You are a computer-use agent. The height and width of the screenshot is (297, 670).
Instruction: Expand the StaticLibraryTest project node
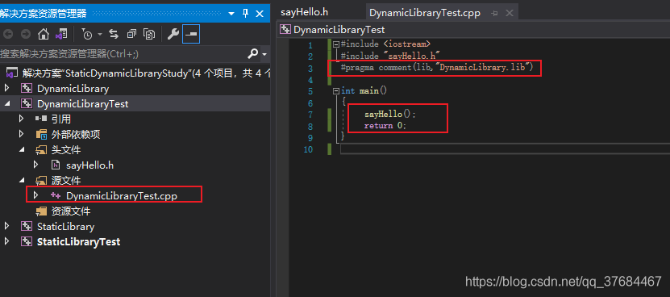6,242
